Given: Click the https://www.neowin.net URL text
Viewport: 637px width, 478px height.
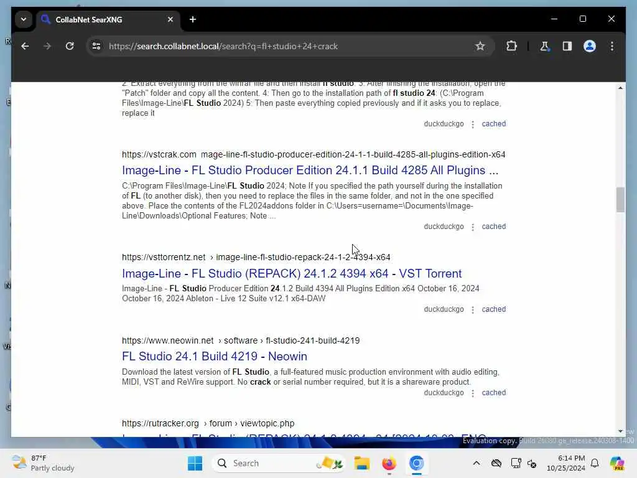Looking at the screenshot, I should pos(168,340).
